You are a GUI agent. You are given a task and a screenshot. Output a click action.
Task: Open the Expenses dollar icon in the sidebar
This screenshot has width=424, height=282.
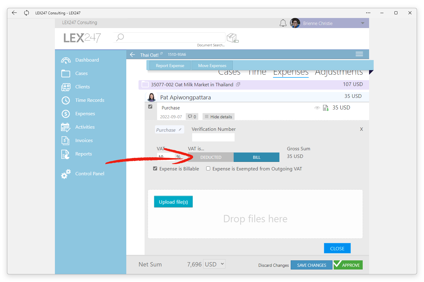[x=66, y=114]
